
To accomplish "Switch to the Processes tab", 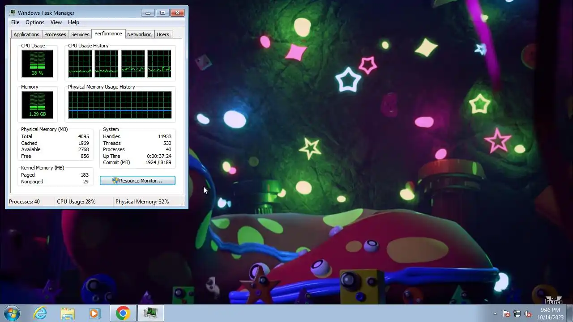I will pyautogui.click(x=55, y=34).
